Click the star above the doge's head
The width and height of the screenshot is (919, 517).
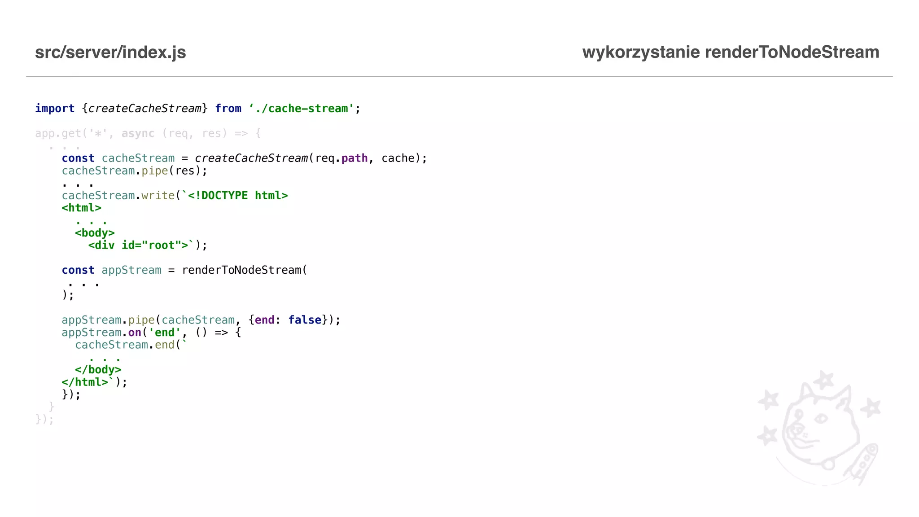[x=824, y=380]
